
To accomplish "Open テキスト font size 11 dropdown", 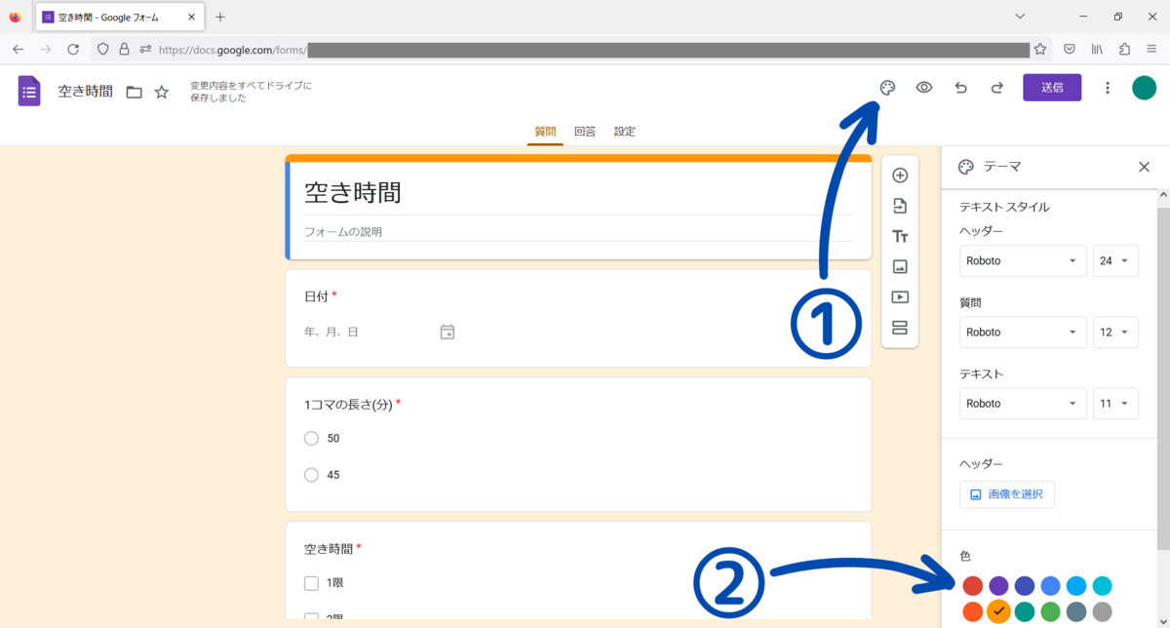I will pos(1115,403).
